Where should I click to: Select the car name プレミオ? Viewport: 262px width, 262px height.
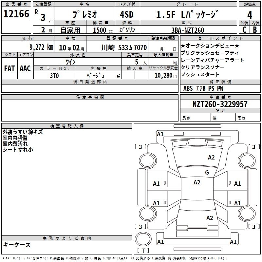click(x=85, y=14)
